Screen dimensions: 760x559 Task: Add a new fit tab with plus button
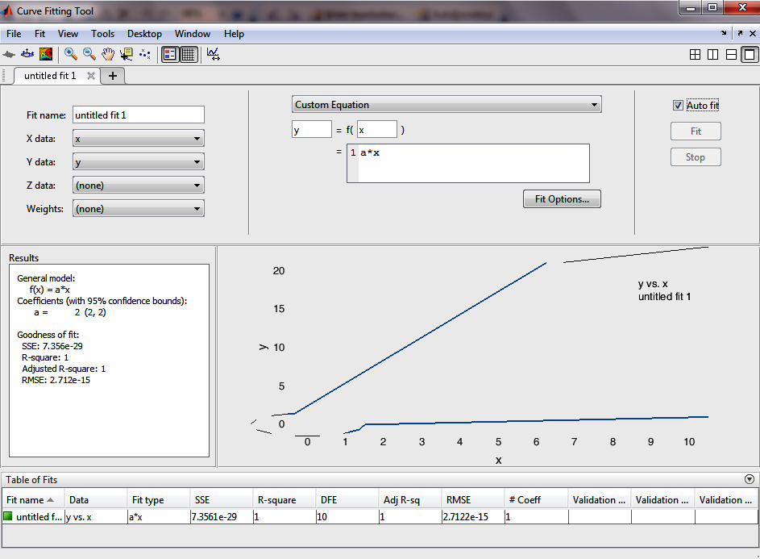[x=113, y=76]
